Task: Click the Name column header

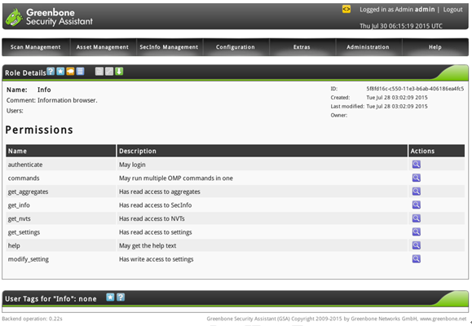Action: click(61, 151)
